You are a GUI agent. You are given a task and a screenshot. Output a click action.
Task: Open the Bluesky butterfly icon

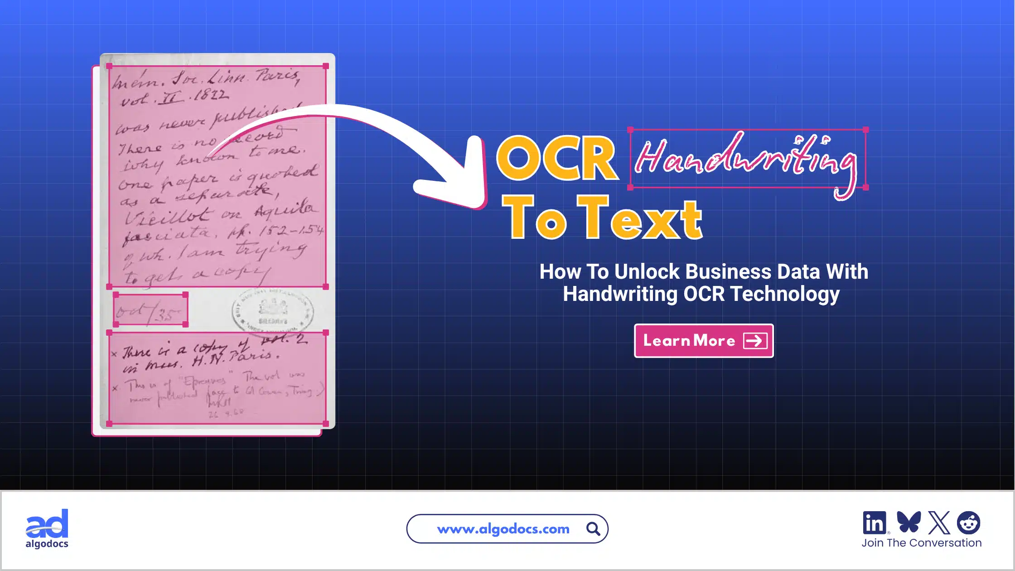pyautogui.click(x=909, y=522)
